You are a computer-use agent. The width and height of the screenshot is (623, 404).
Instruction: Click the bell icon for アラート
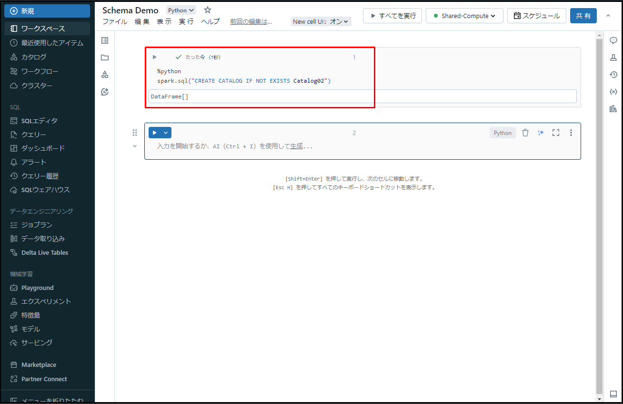[14, 162]
